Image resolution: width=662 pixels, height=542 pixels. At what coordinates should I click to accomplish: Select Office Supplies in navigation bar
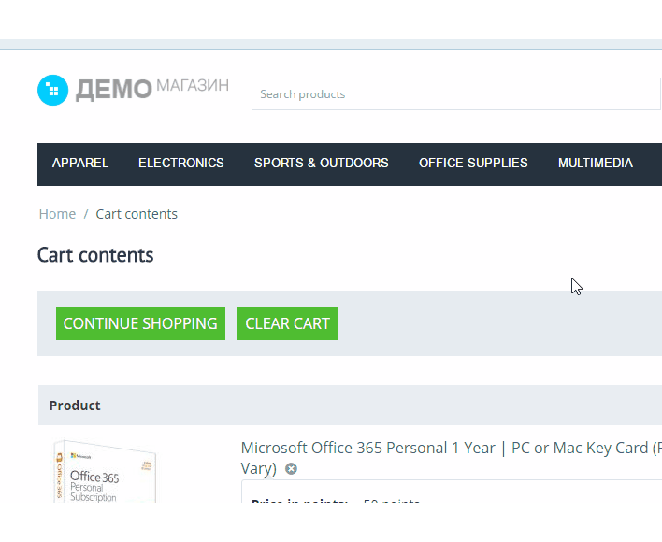tap(473, 163)
